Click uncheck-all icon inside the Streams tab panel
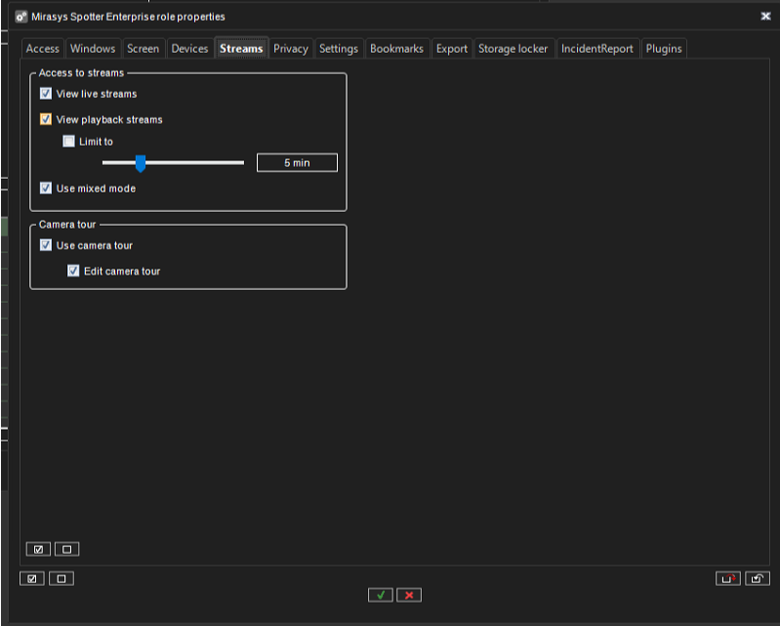Viewport: 780px width, 626px height. pos(66,549)
